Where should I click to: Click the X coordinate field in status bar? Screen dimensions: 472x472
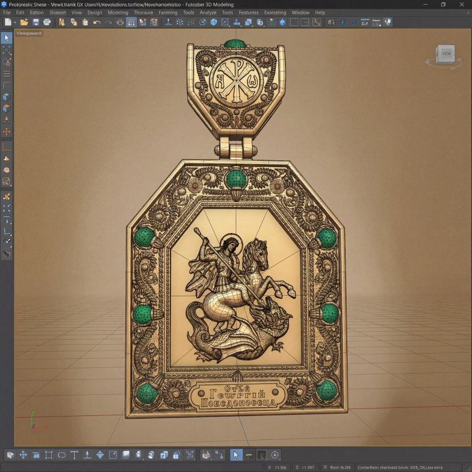point(277,467)
